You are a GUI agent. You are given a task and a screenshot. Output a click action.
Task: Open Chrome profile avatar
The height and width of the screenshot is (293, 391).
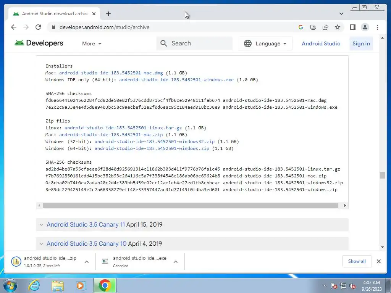point(365,27)
